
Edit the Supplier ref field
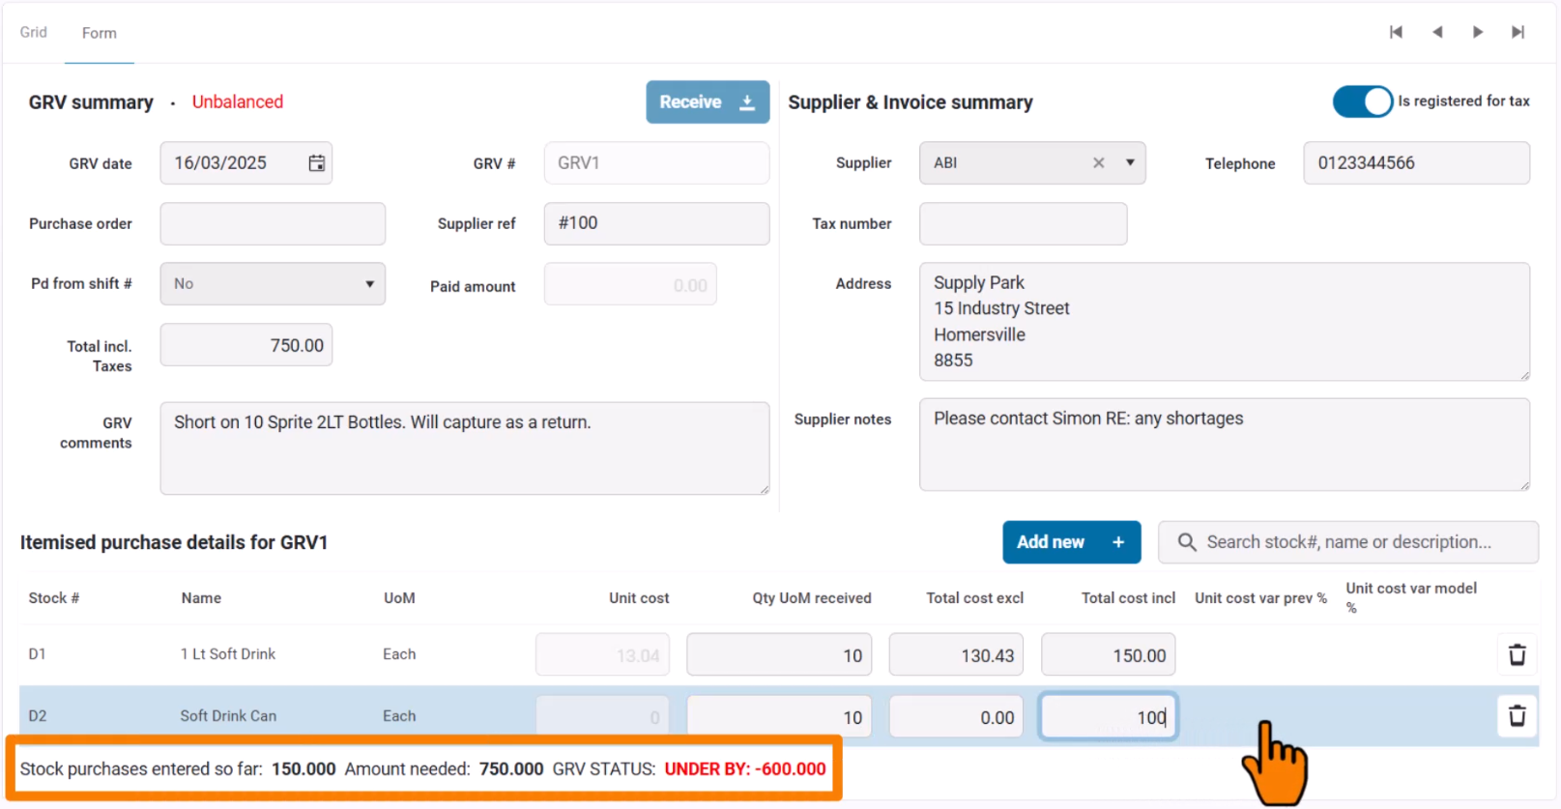[x=656, y=224]
